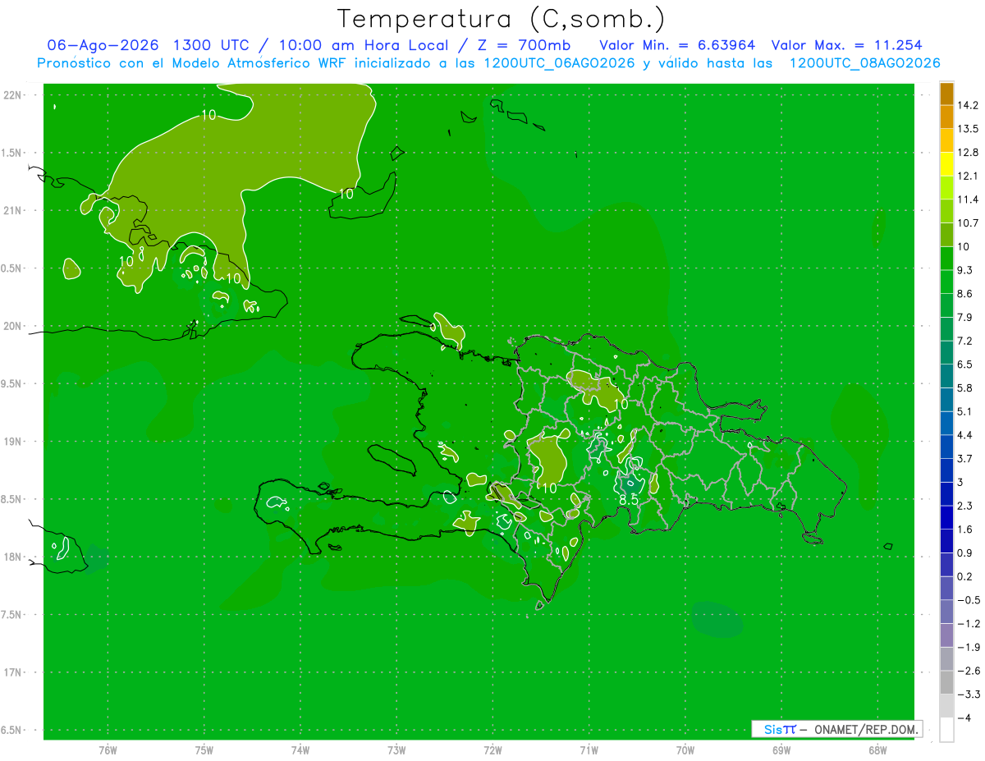Viewport: 985px width, 761px height.
Task: Pick the orange swatch between 14.2 and 13.5
Action: click(946, 117)
